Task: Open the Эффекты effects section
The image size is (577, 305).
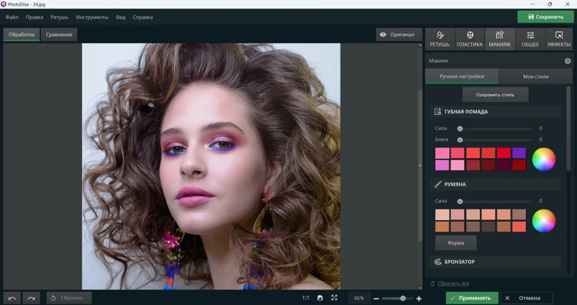Action: click(x=559, y=39)
